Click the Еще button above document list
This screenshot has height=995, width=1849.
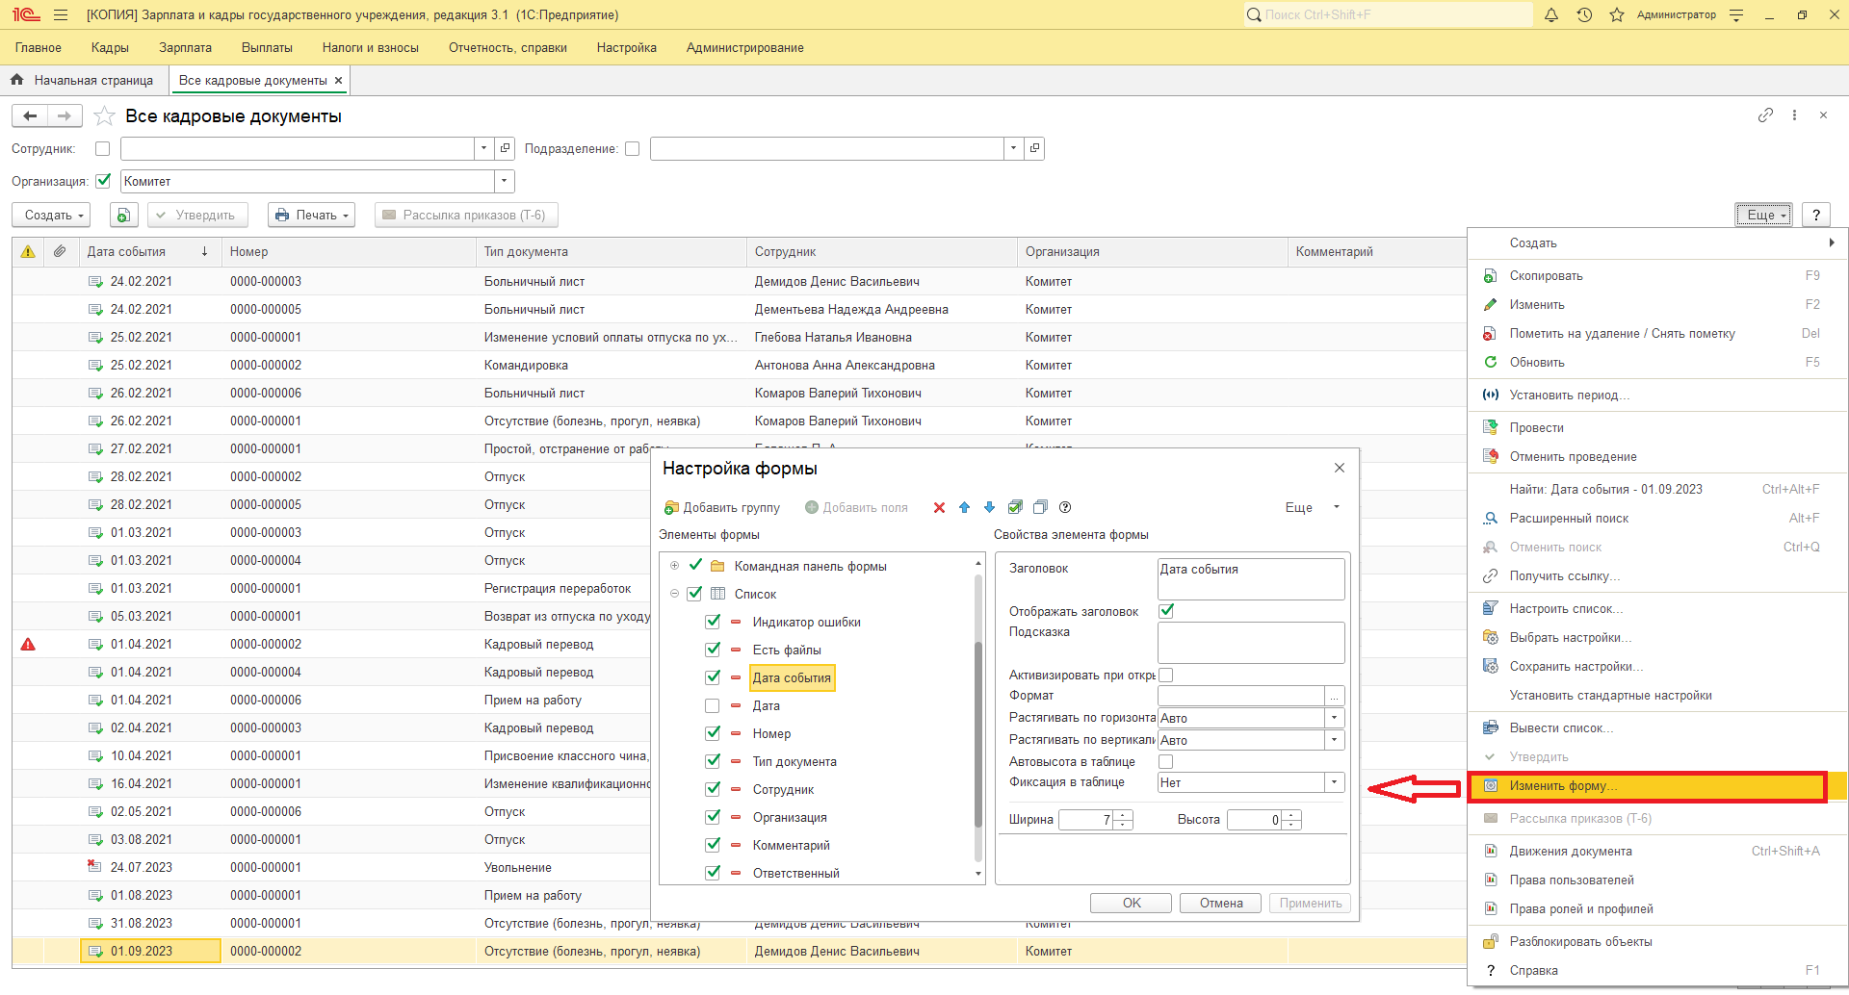tap(1764, 216)
